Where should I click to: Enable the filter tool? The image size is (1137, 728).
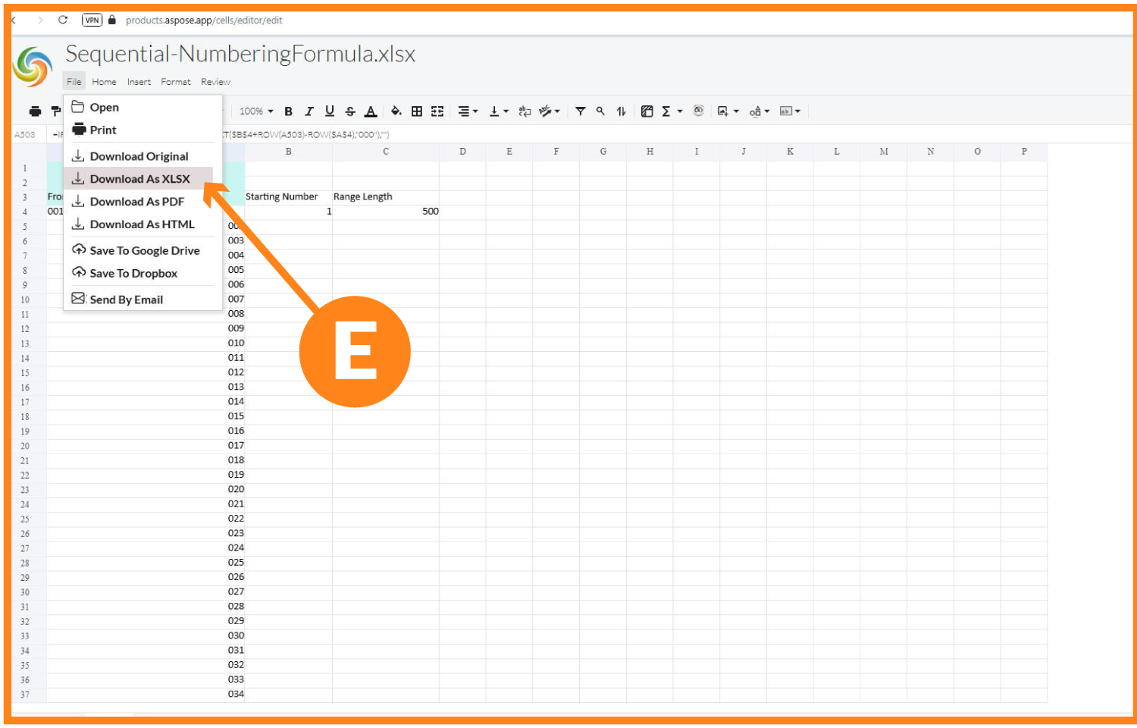(x=580, y=111)
